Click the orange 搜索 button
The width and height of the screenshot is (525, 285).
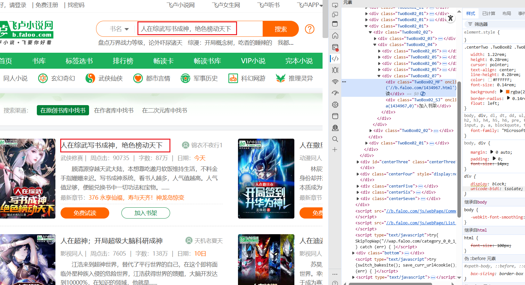coord(281,29)
